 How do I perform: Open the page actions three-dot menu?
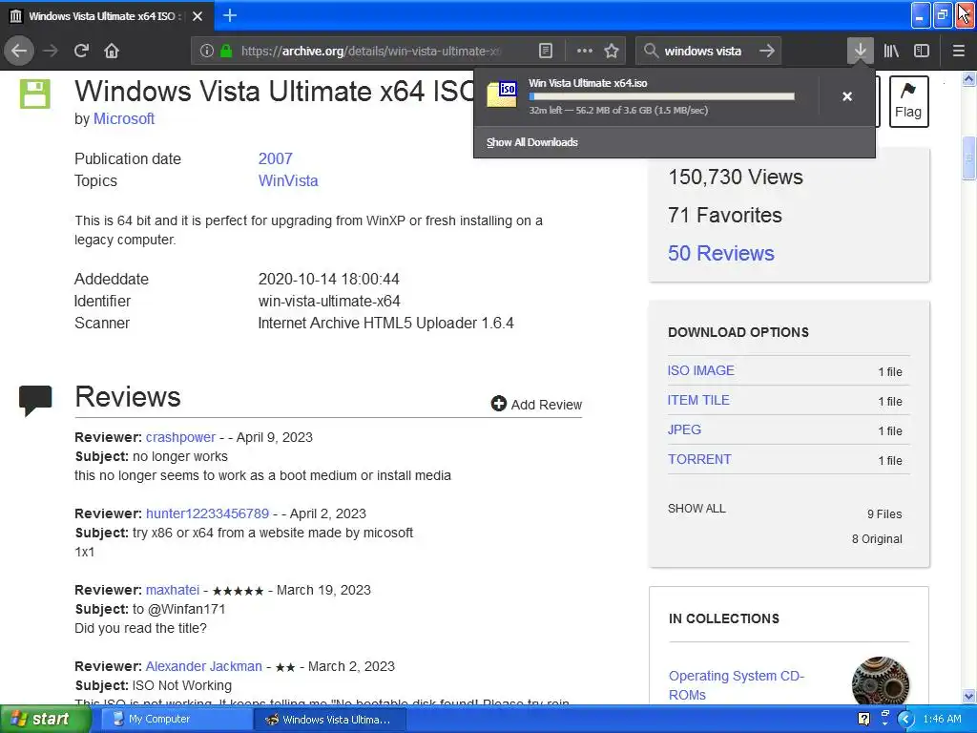click(585, 52)
